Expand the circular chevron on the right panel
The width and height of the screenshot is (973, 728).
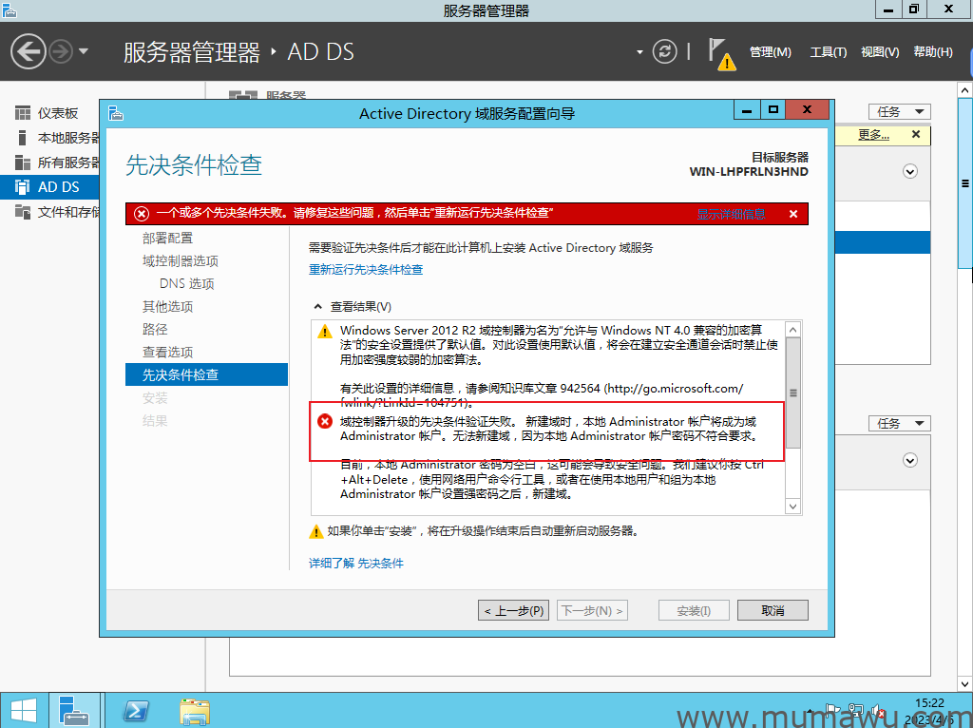point(910,171)
